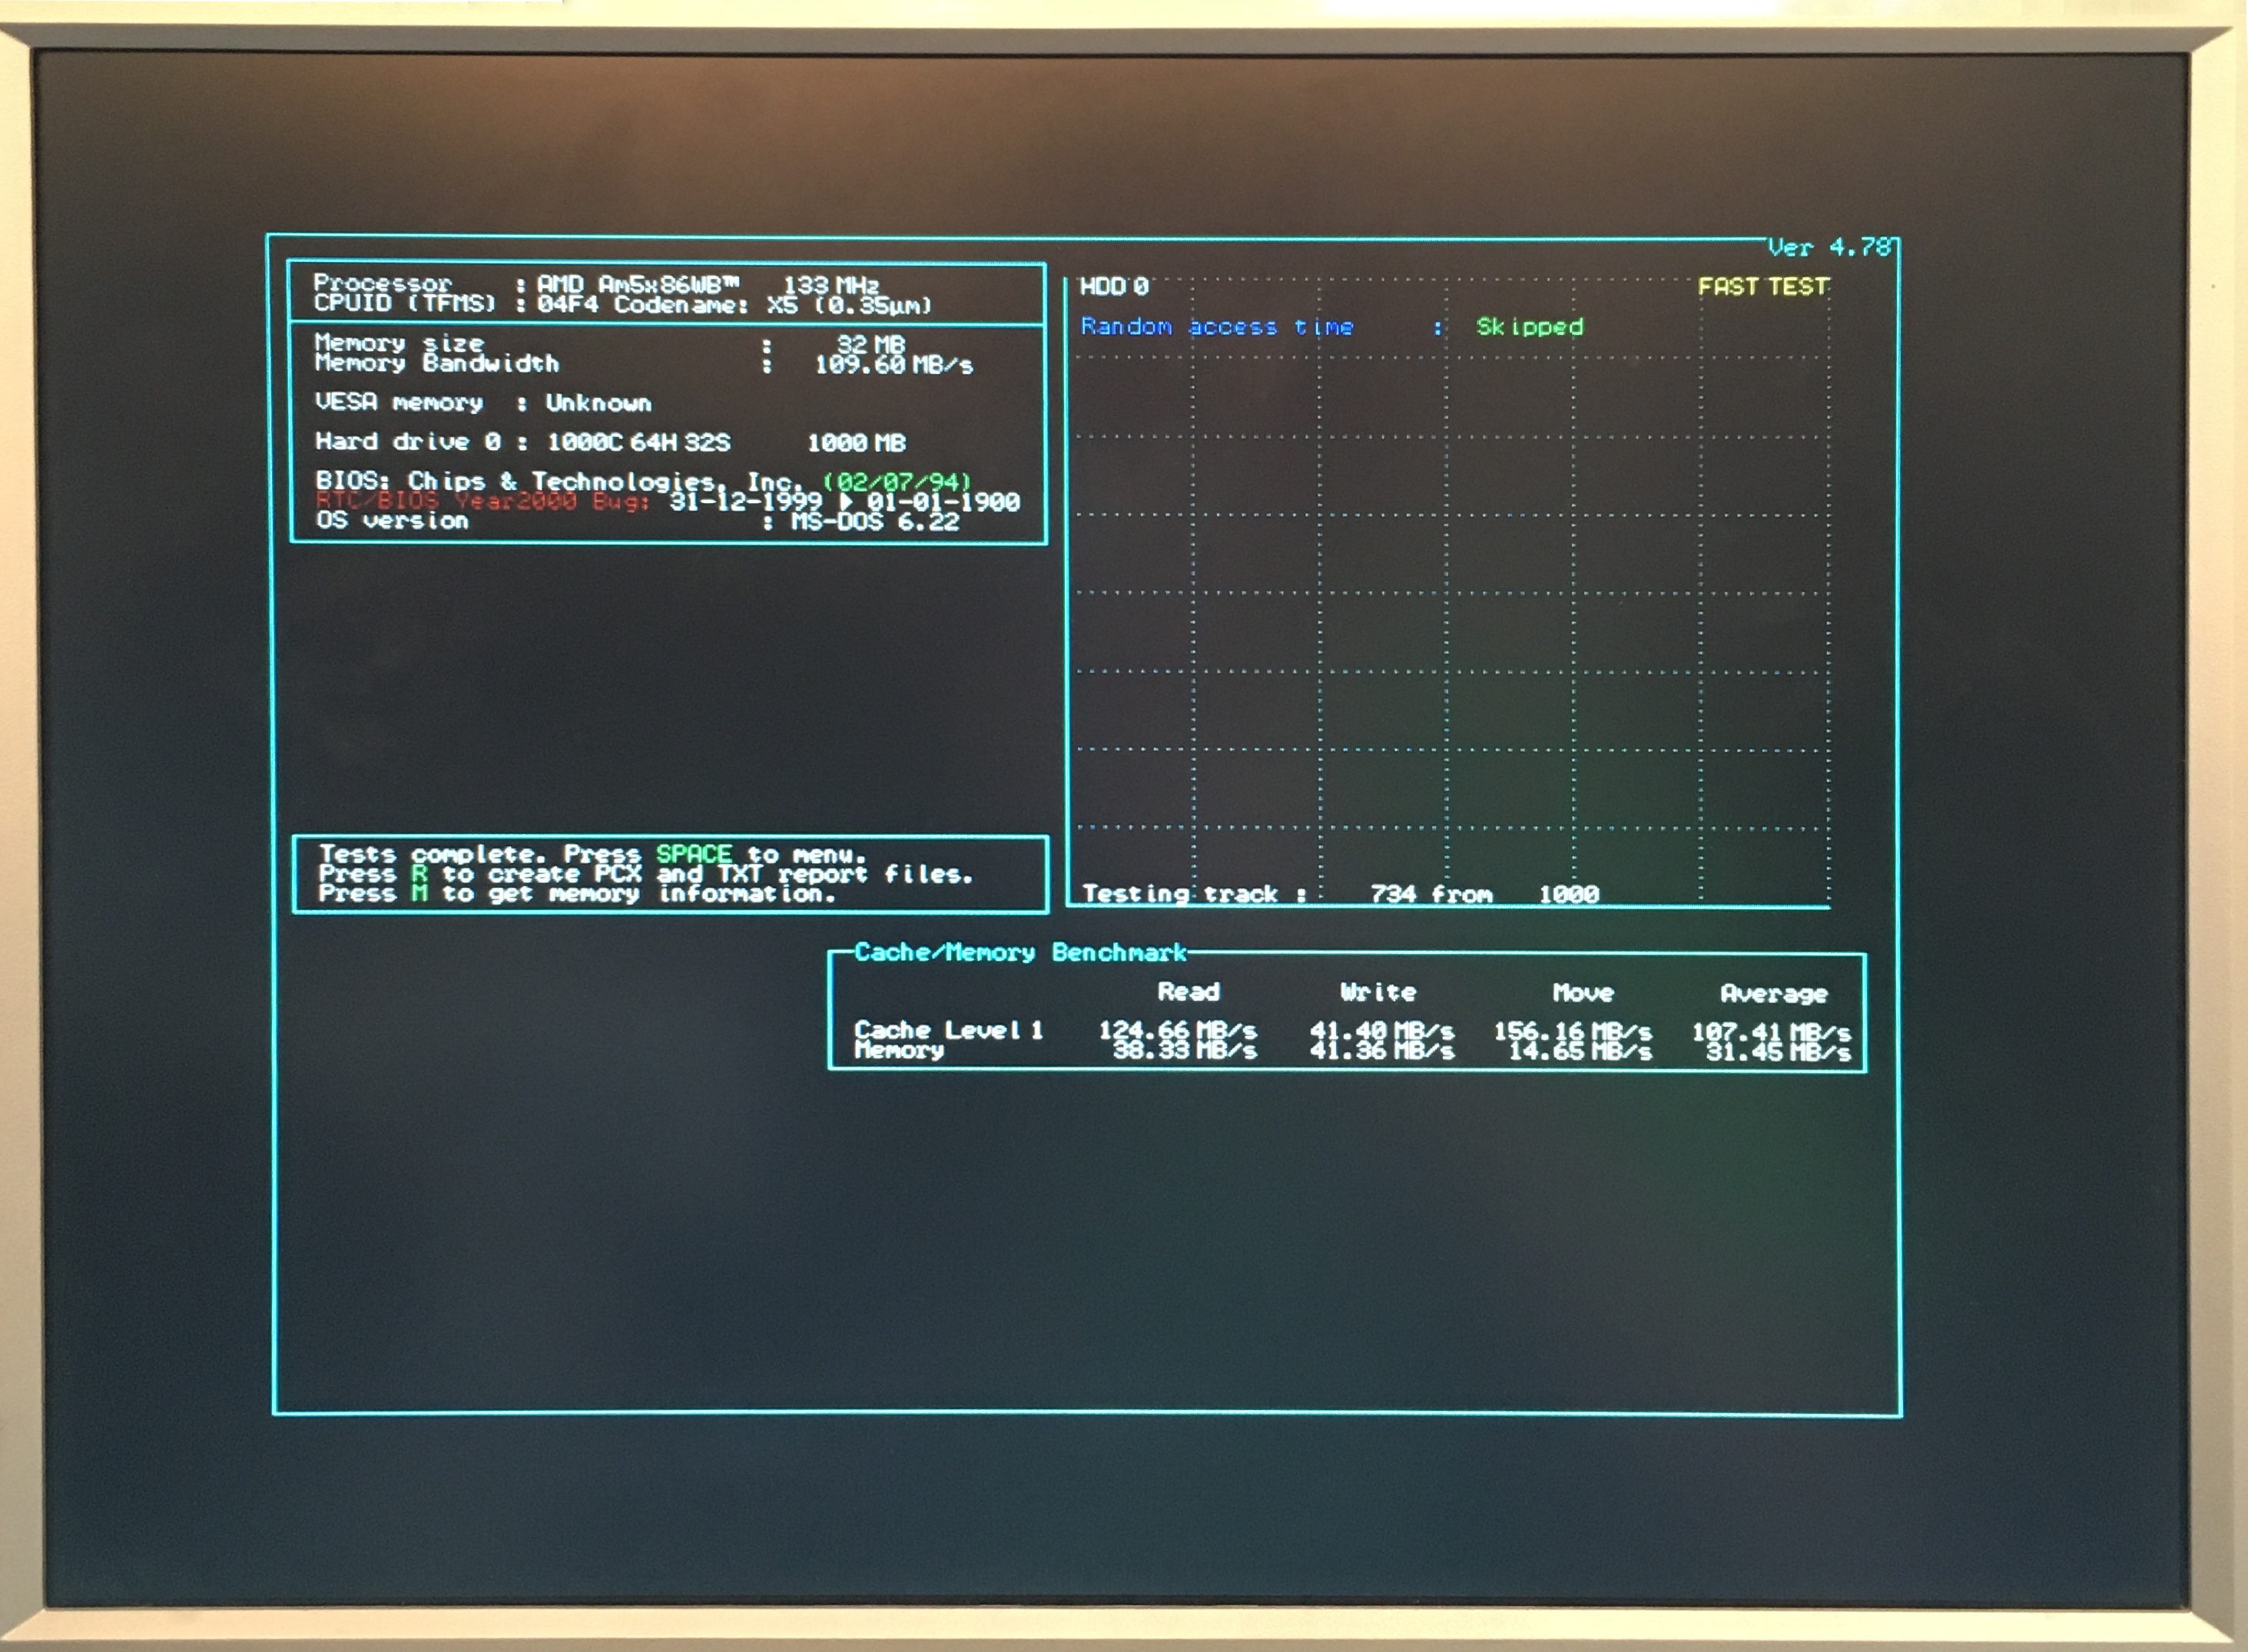Click the '109.60 MB/s' memory bandwidth value
The width and height of the screenshot is (2248, 1652).
point(894,365)
